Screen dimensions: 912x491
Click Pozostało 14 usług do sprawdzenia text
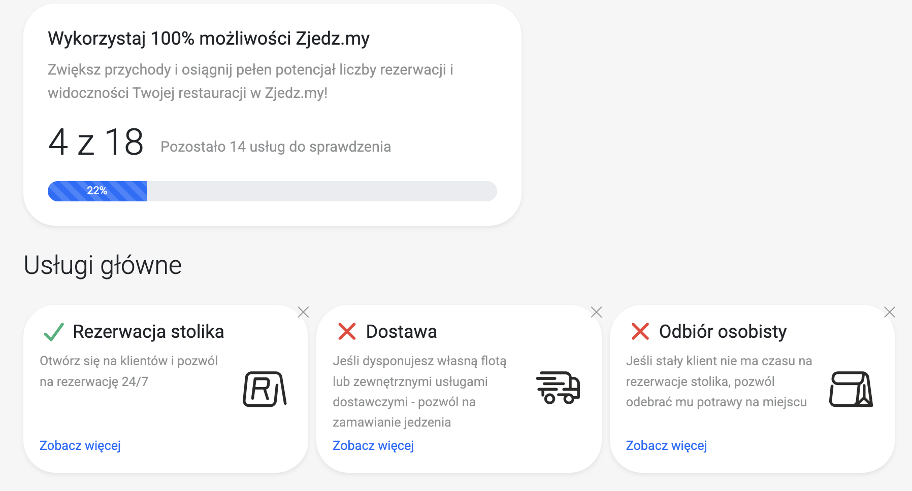276,147
